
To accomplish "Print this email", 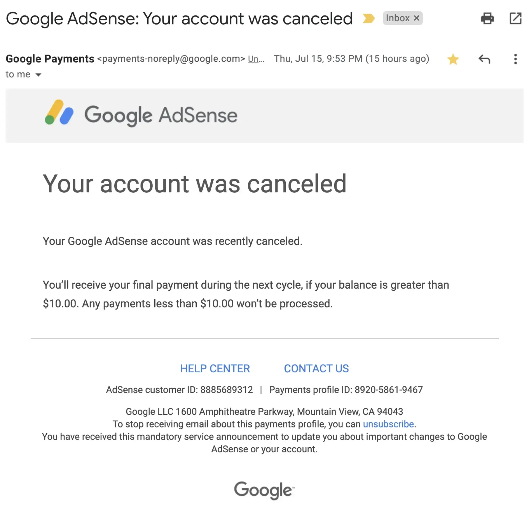I will tap(487, 19).
